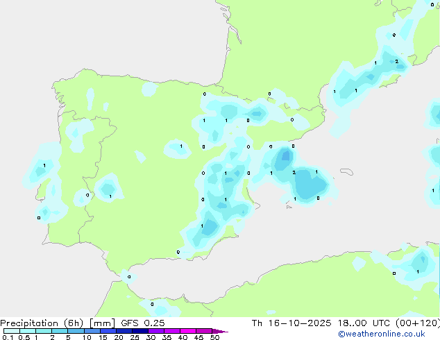
Task: Click the legend value '0.1'
Action: tap(8, 337)
